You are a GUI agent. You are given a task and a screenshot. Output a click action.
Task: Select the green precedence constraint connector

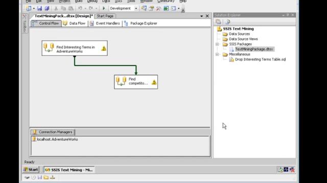105,66
